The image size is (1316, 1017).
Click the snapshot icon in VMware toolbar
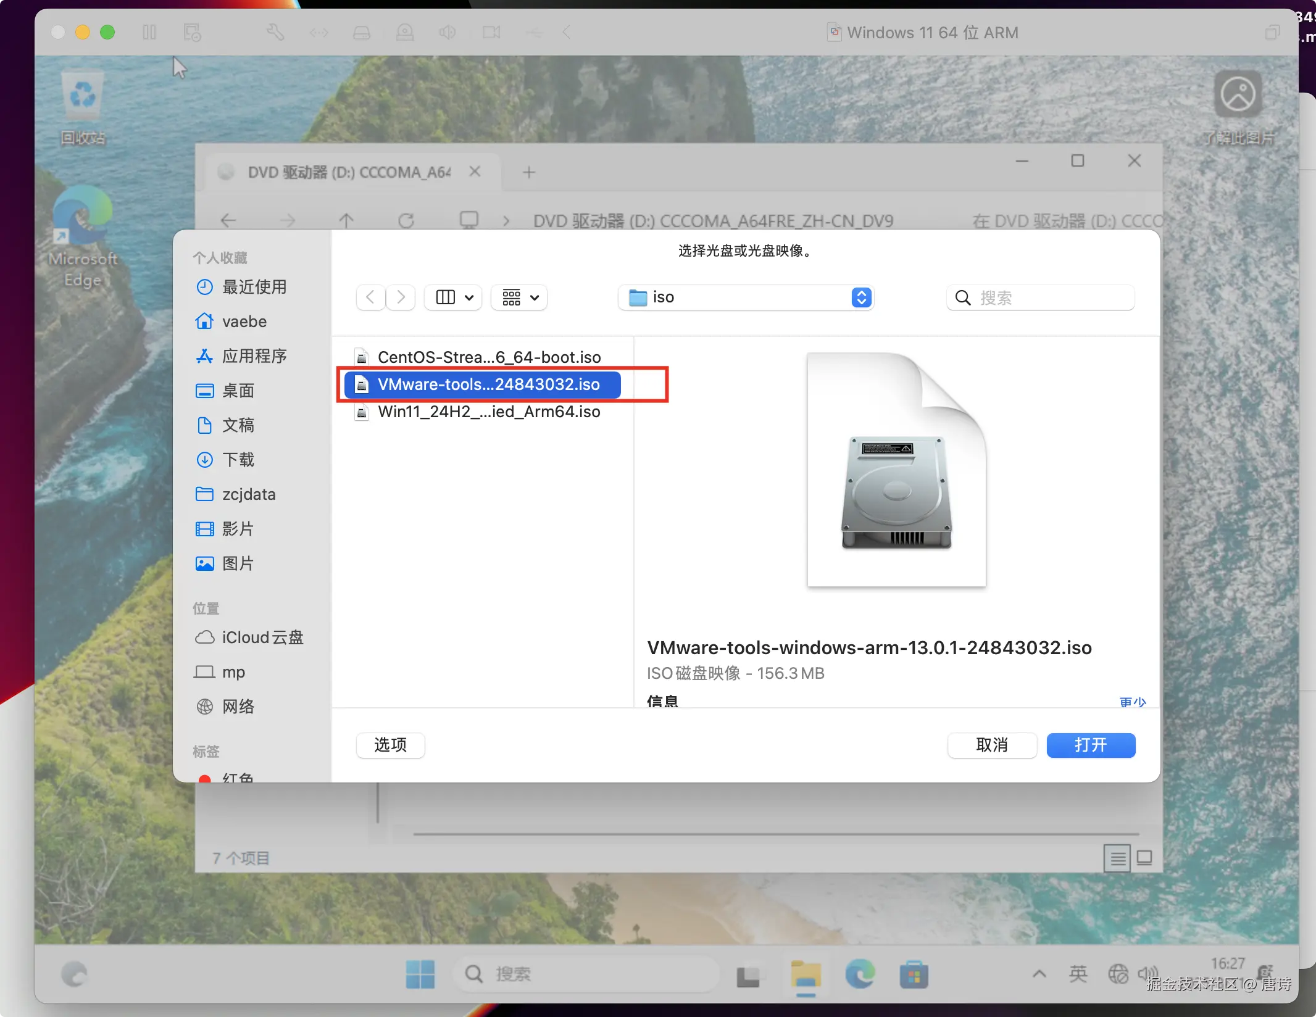pyautogui.click(x=192, y=32)
